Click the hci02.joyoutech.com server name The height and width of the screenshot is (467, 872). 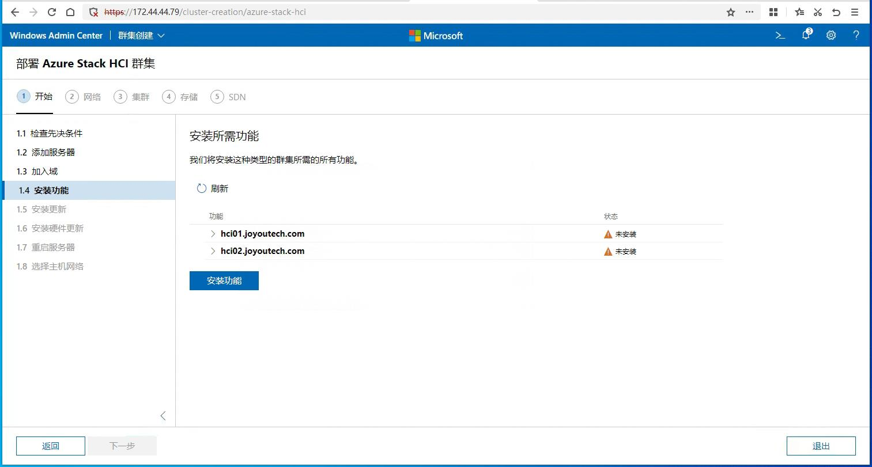click(262, 251)
